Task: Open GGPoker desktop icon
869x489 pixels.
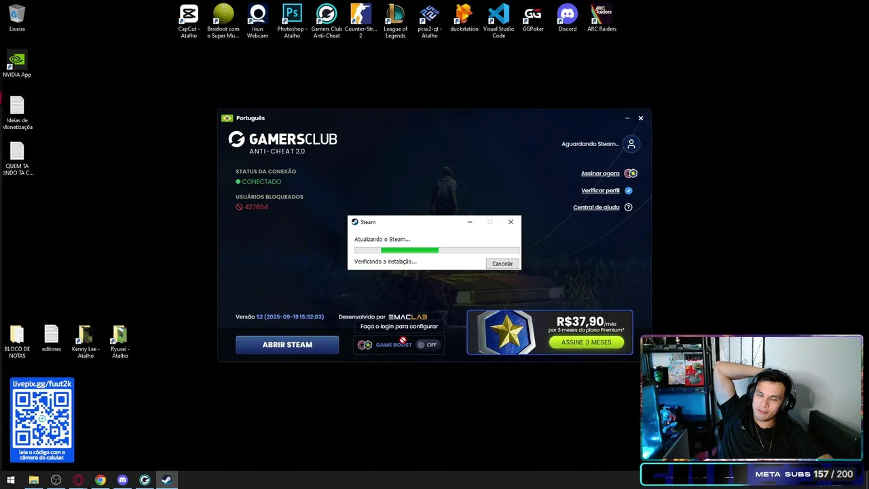Action: (533, 18)
